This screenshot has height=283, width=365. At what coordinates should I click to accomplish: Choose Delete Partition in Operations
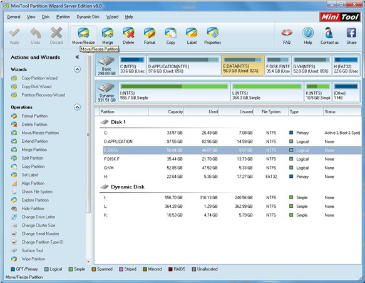click(x=34, y=124)
